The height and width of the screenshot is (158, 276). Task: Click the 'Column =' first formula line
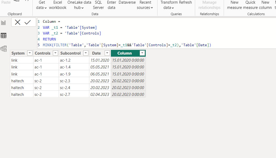tap(51, 21)
